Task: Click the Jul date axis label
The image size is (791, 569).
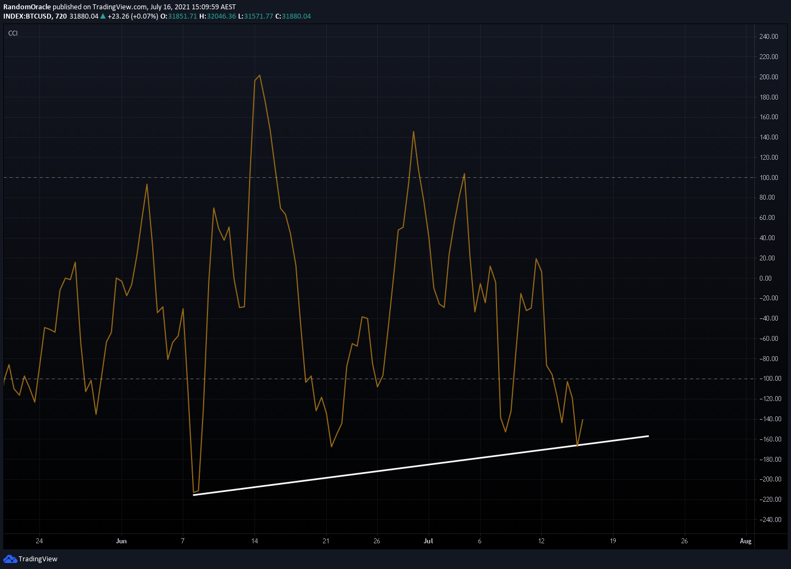Action: (x=428, y=541)
